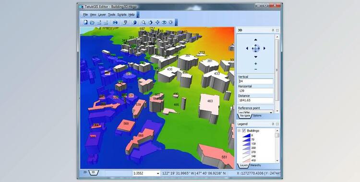This screenshot has width=360, height=182.
Task: Close the Legend panel
Action: (277, 124)
